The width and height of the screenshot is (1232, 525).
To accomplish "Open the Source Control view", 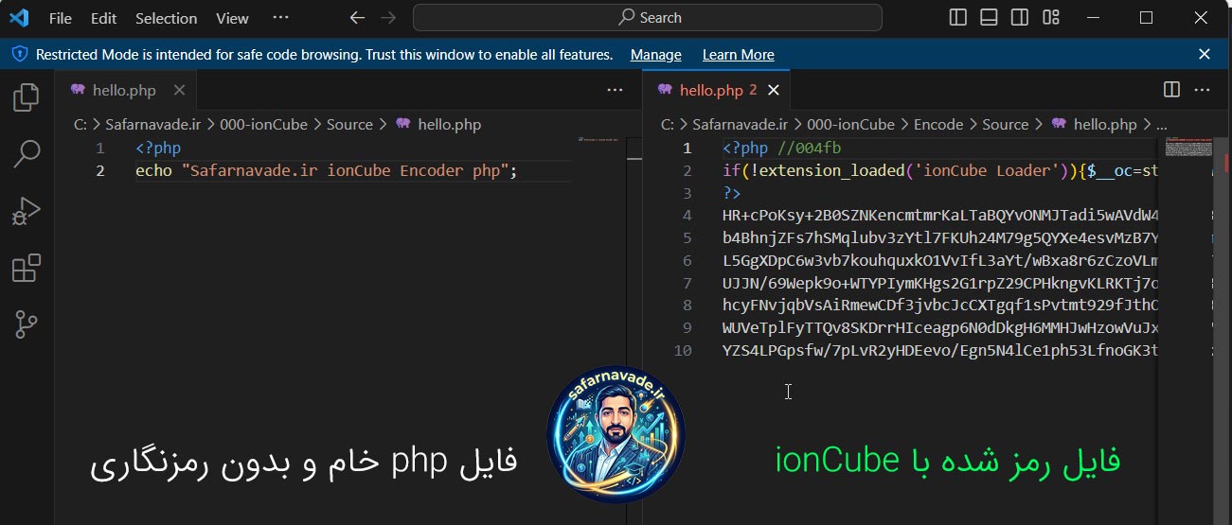I will (x=27, y=324).
